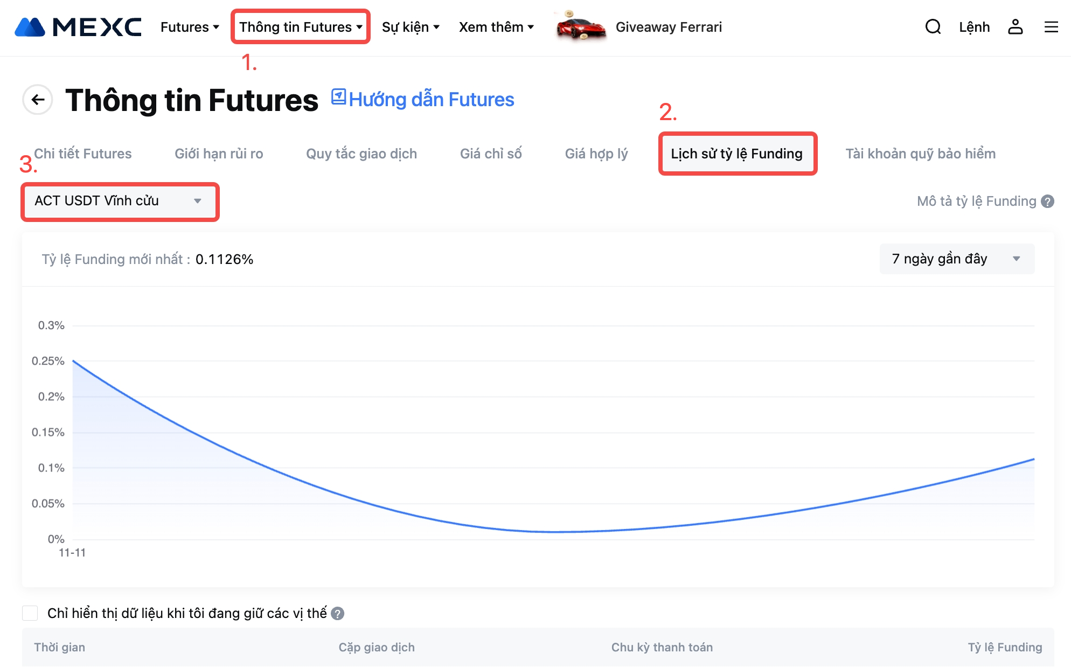Expand the ACT USDT Vĩnh cửu dropdown
The width and height of the screenshot is (1071, 667).
point(119,201)
